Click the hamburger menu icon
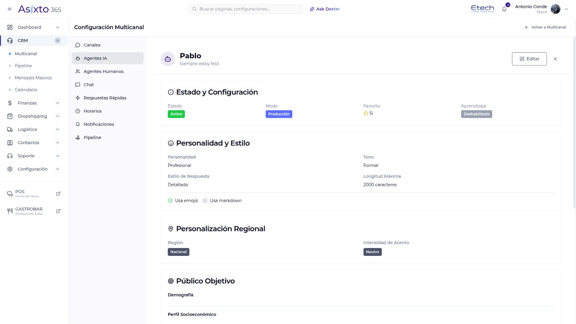This screenshot has width=576, height=324. (10, 9)
